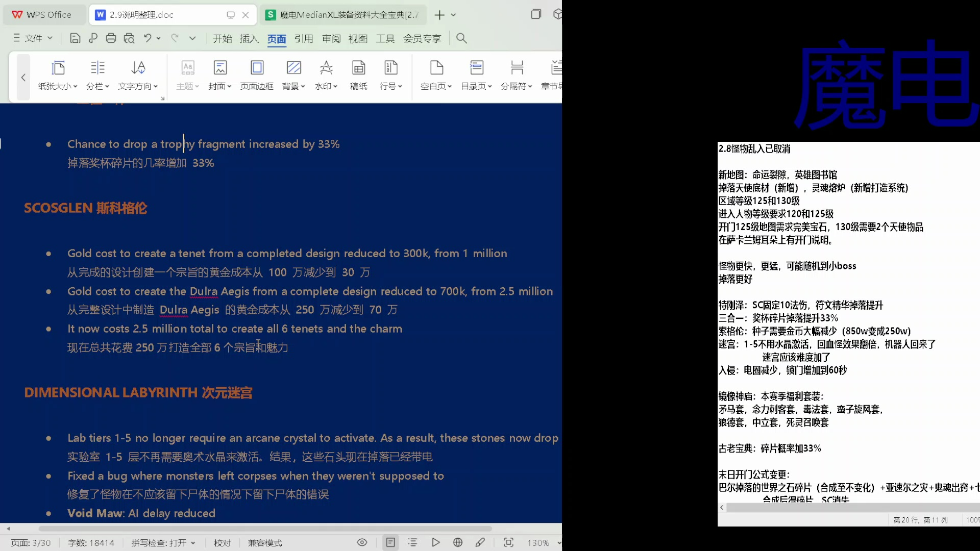980x551 pixels.
Task: Open the 封面 cover page dropdown
Action: [220, 76]
